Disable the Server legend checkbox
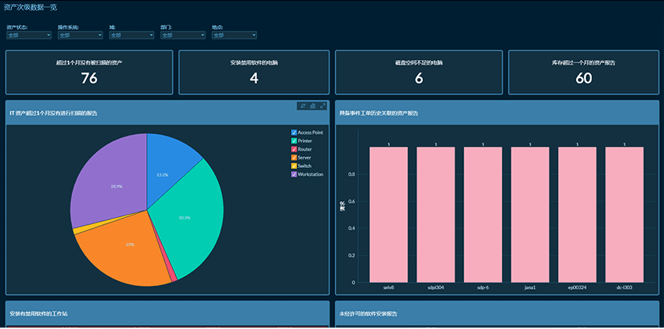664x329 pixels. pyautogui.click(x=294, y=158)
